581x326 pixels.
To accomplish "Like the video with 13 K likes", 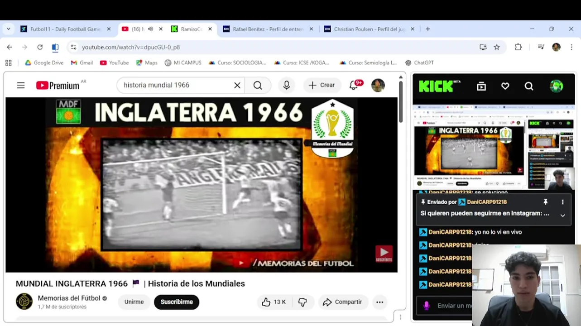I will point(274,302).
